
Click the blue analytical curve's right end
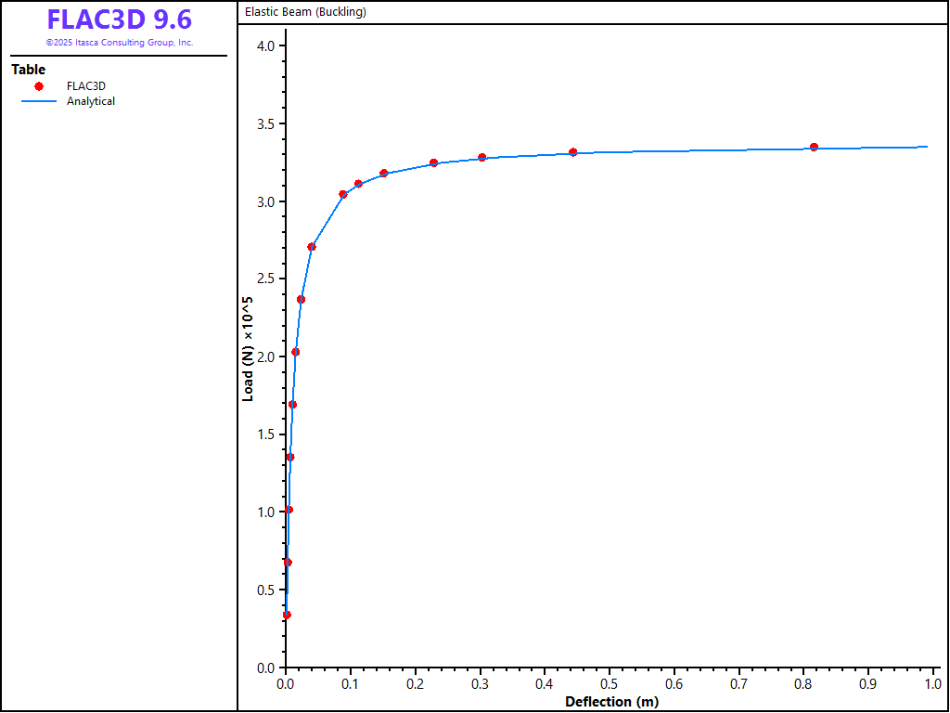click(x=926, y=147)
